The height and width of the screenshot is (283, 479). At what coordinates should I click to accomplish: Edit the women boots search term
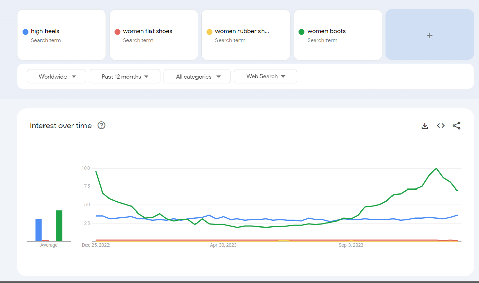326,31
